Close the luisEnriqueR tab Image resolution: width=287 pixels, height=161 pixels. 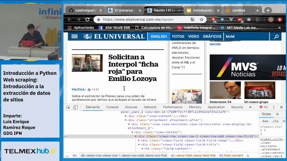[x=100, y=11]
